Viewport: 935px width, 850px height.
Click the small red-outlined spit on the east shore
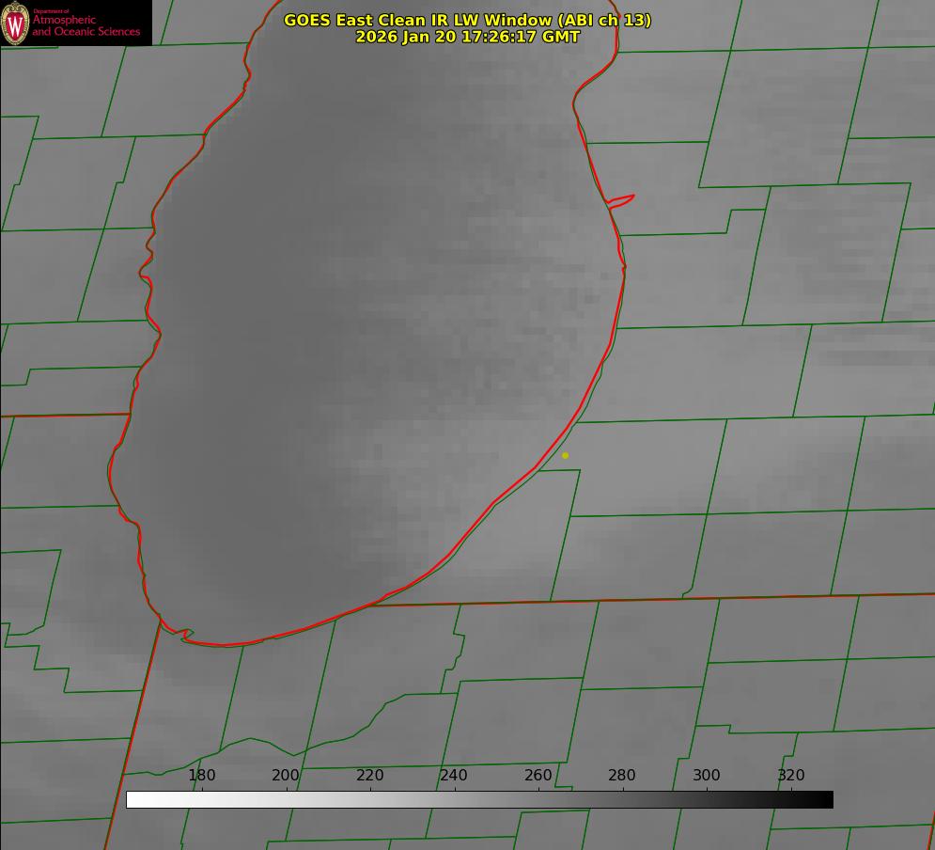point(622,200)
